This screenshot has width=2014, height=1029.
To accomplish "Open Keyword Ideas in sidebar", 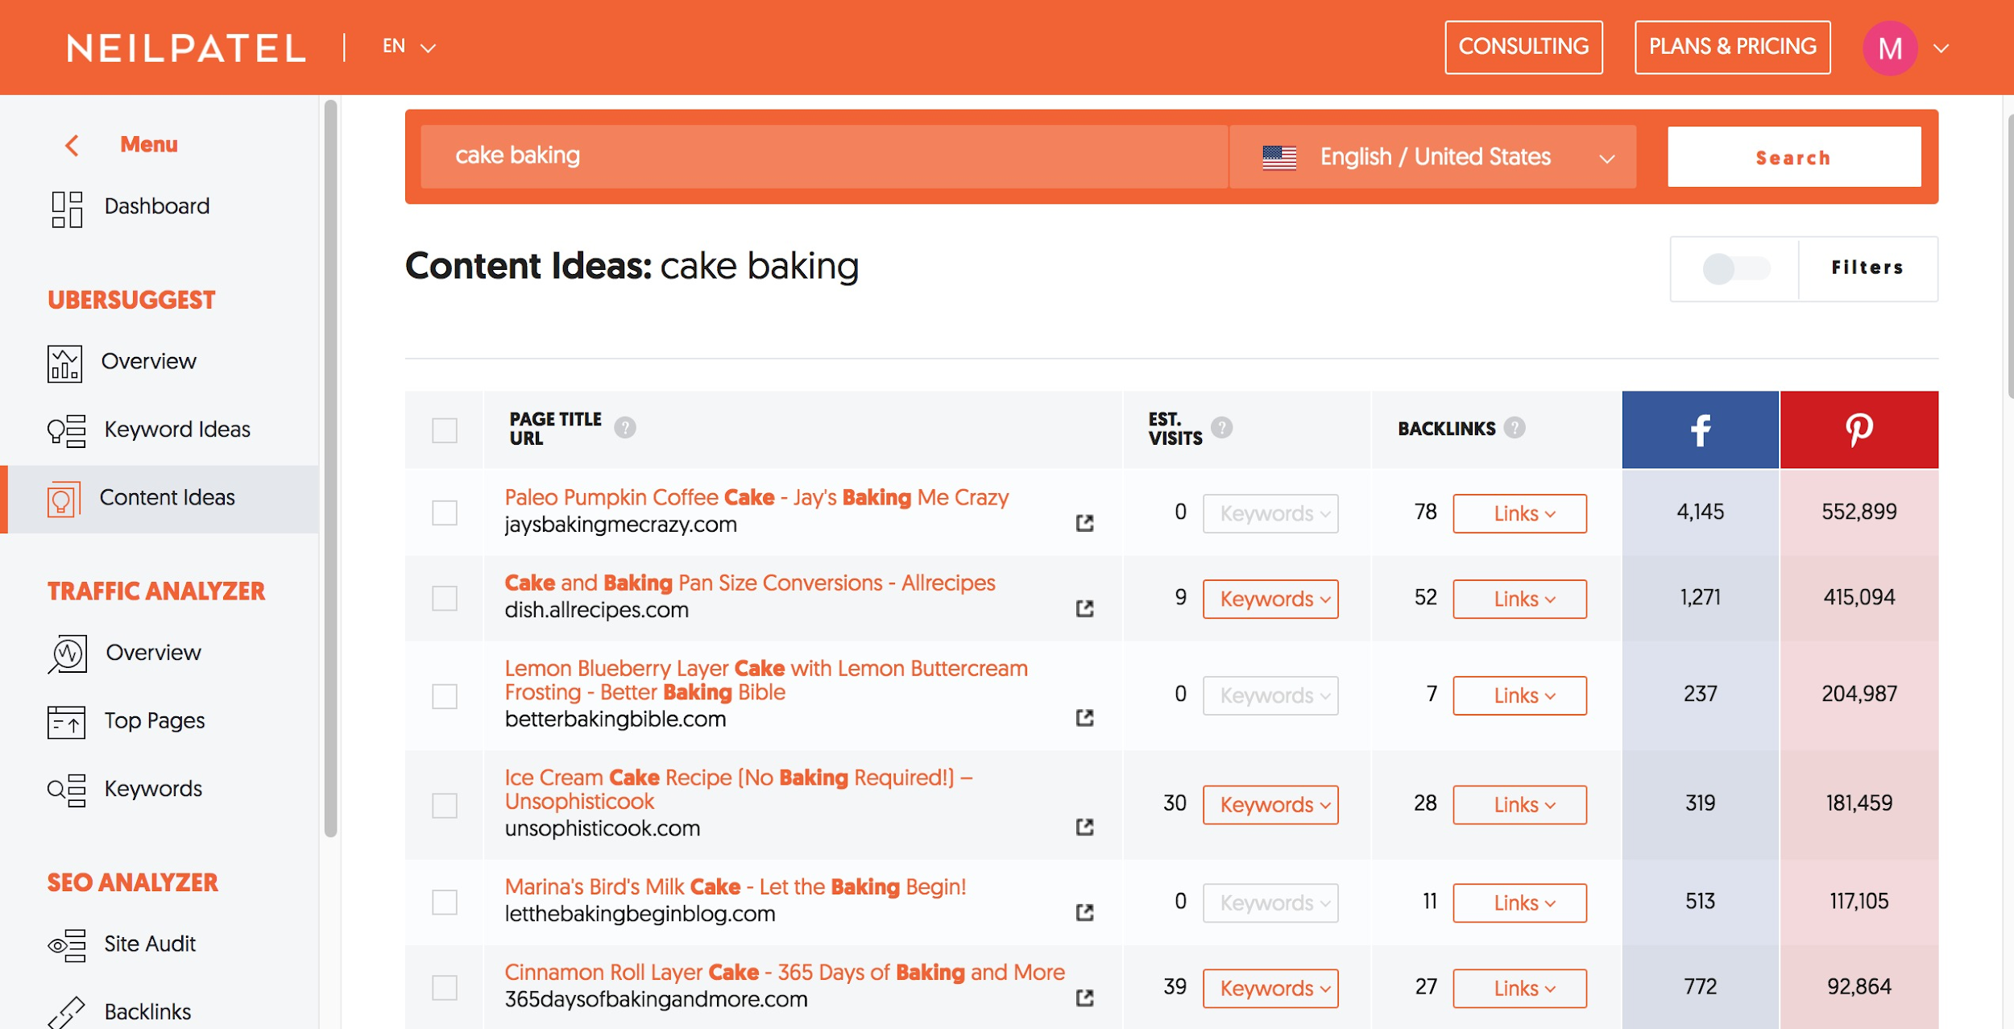I will 177,430.
